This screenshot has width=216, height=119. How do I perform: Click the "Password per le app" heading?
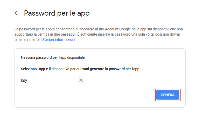click(x=57, y=13)
